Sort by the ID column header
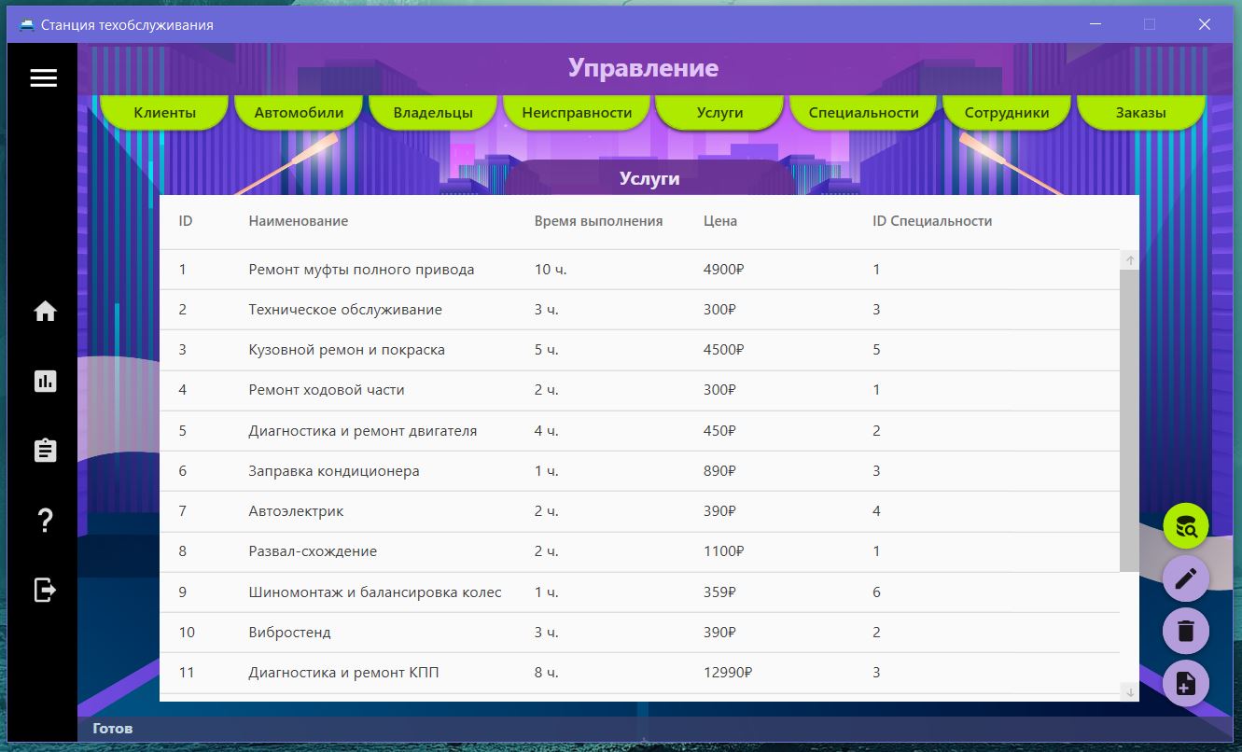 [186, 221]
